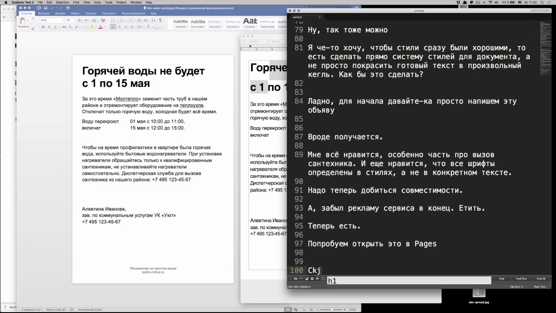Click the numbered list icon
Image resolution: width=556 pixels, height=313 pixels.
[122, 20]
